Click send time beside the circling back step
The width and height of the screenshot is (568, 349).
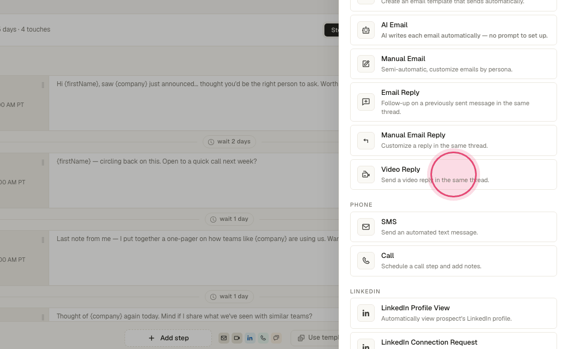click(13, 182)
